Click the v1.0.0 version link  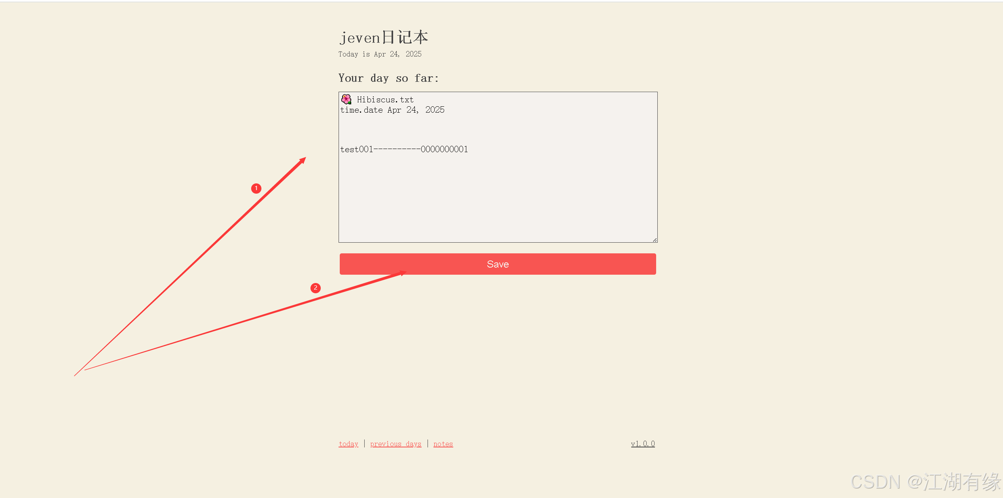click(643, 443)
